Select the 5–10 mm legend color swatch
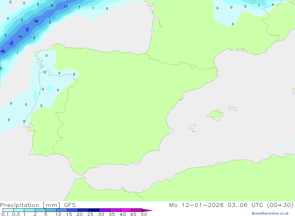Image resolution: width=295 pixels, height=216 pixels. click(x=51, y=210)
